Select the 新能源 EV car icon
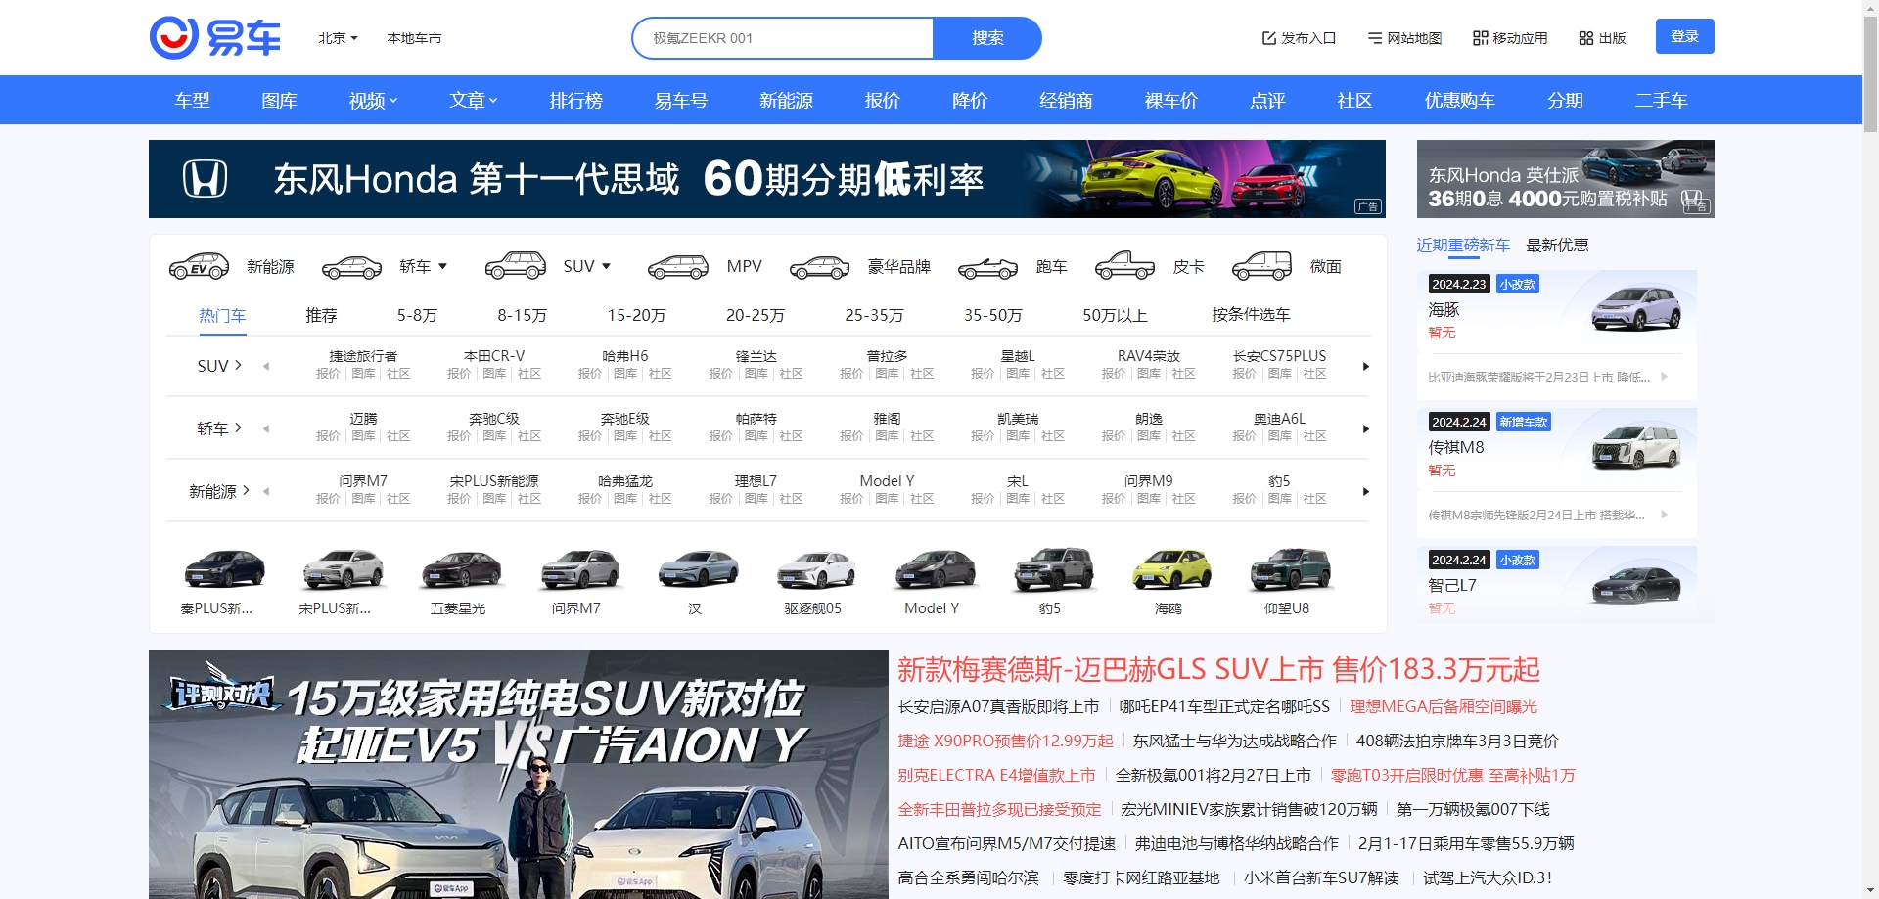Viewport: 1879px width, 899px height. tap(199, 266)
